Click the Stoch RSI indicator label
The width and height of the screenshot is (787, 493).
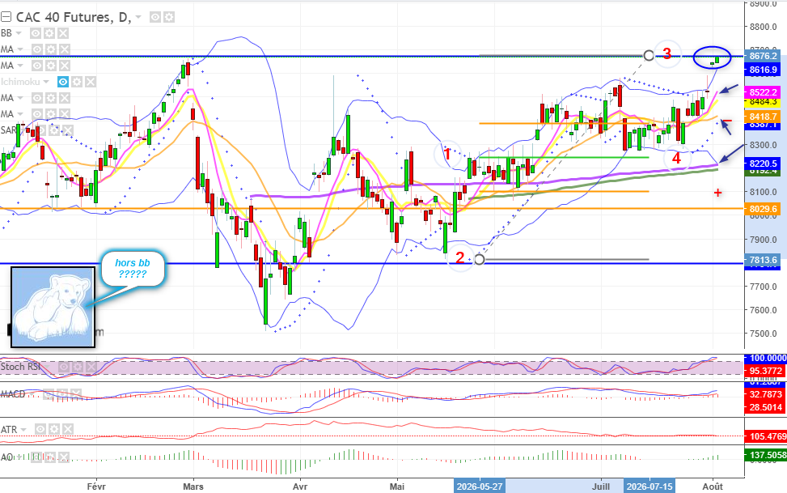pyautogui.click(x=20, y=367)
